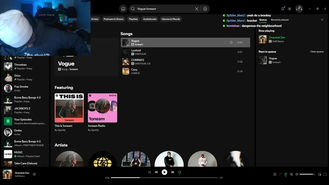The image size is (329, 185).
Task: Open Your Episodes in library
Action: point(25,121)
